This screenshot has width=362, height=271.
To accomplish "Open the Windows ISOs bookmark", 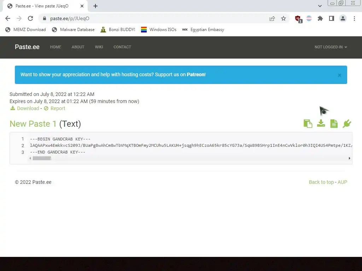I will pos(159,30).
